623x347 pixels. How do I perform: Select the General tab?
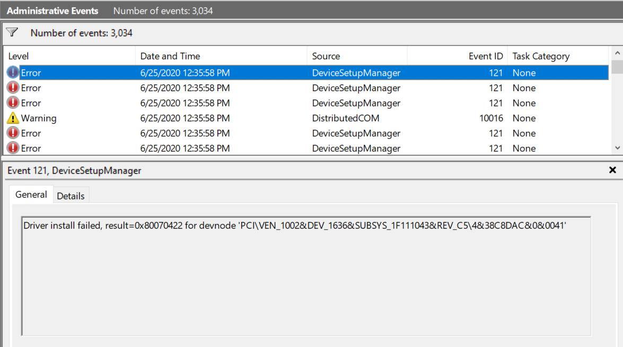(31, 195)
